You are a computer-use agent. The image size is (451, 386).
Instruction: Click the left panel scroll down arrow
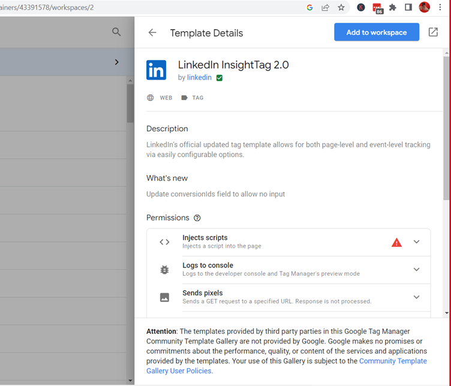click(130, 381)
